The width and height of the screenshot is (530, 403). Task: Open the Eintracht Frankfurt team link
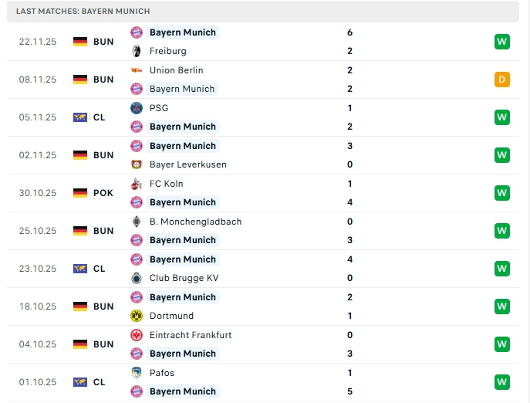191,335
